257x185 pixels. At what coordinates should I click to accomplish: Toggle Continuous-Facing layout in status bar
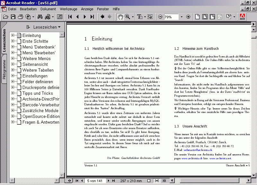[164, 181]
